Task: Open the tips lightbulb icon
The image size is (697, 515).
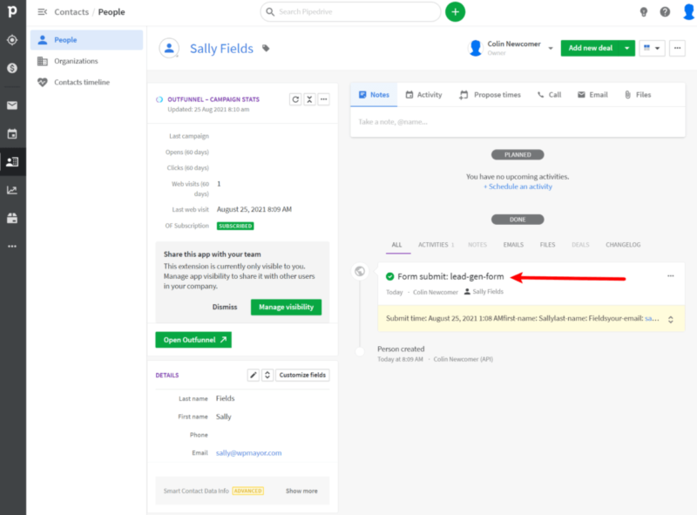Action: tap(643, 12)
